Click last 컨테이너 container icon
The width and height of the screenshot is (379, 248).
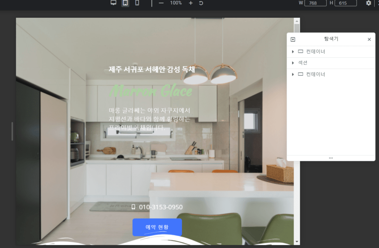[301, 74]
